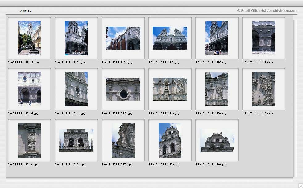
Task: Open thumbnail 1A2-M-PU-LC-A1.jpg
Action: pyautogui.click(x=29, y=38)
